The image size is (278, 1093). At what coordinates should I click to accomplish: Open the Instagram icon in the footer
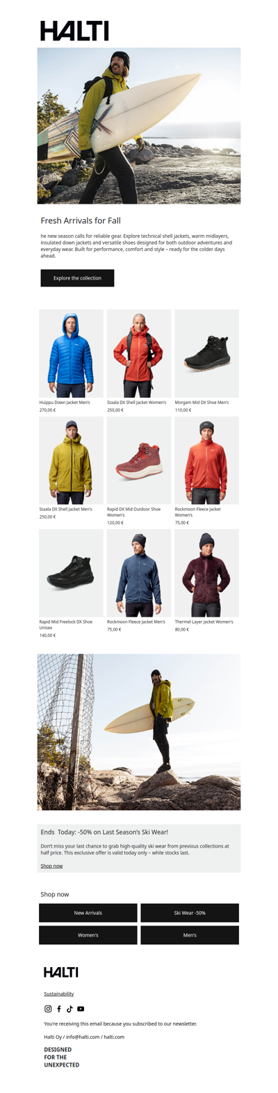(x=48, y=1008)
